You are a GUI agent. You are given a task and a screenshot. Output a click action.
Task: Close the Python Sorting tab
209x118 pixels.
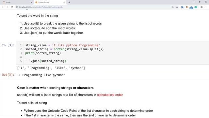pyautogui.click(x=64, y=2)
